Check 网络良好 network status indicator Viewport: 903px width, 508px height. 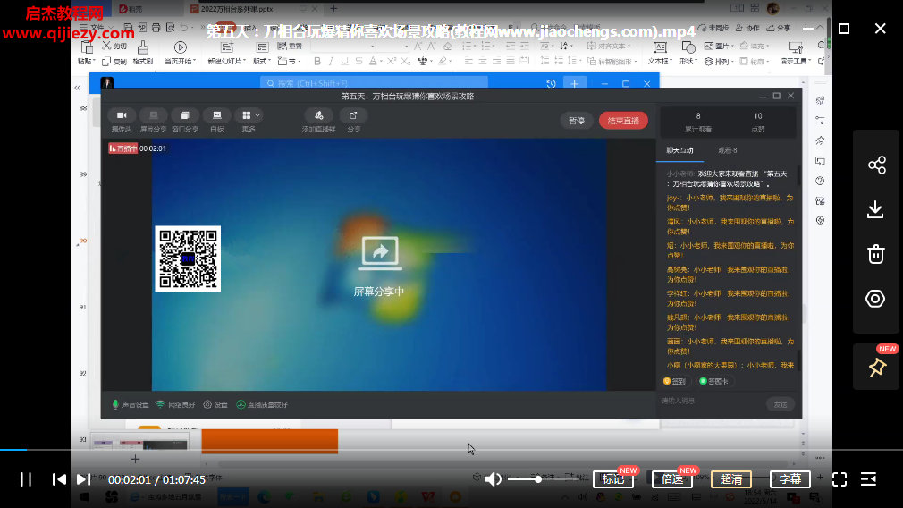click(x=175, y=405)
